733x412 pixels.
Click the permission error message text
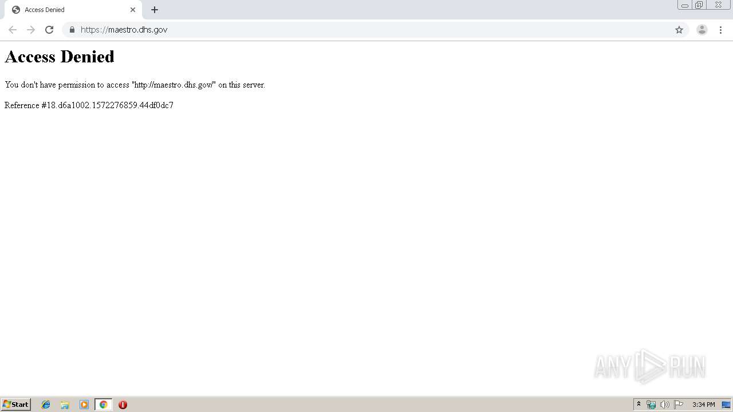(x=135, y=85)
